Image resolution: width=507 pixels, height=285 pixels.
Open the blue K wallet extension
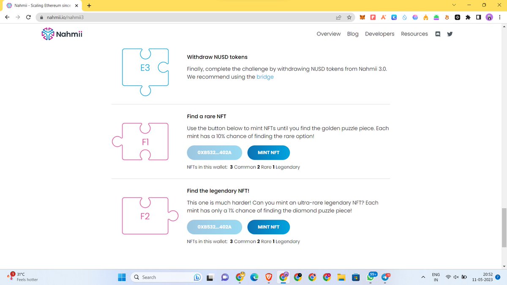click(x=394, y=17)
